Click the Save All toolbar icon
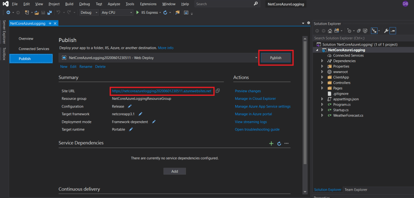Screen dimensions: 414x198 tap(50, 13)
